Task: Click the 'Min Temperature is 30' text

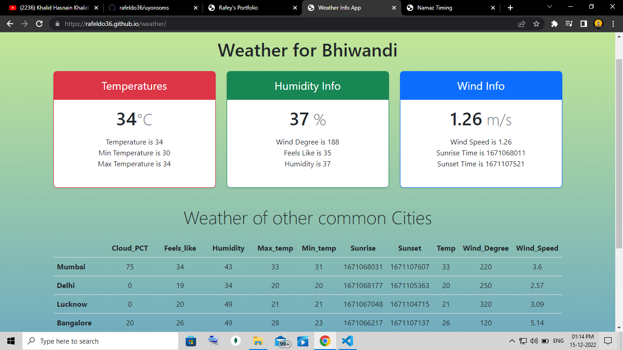Action: pos(135,153)
